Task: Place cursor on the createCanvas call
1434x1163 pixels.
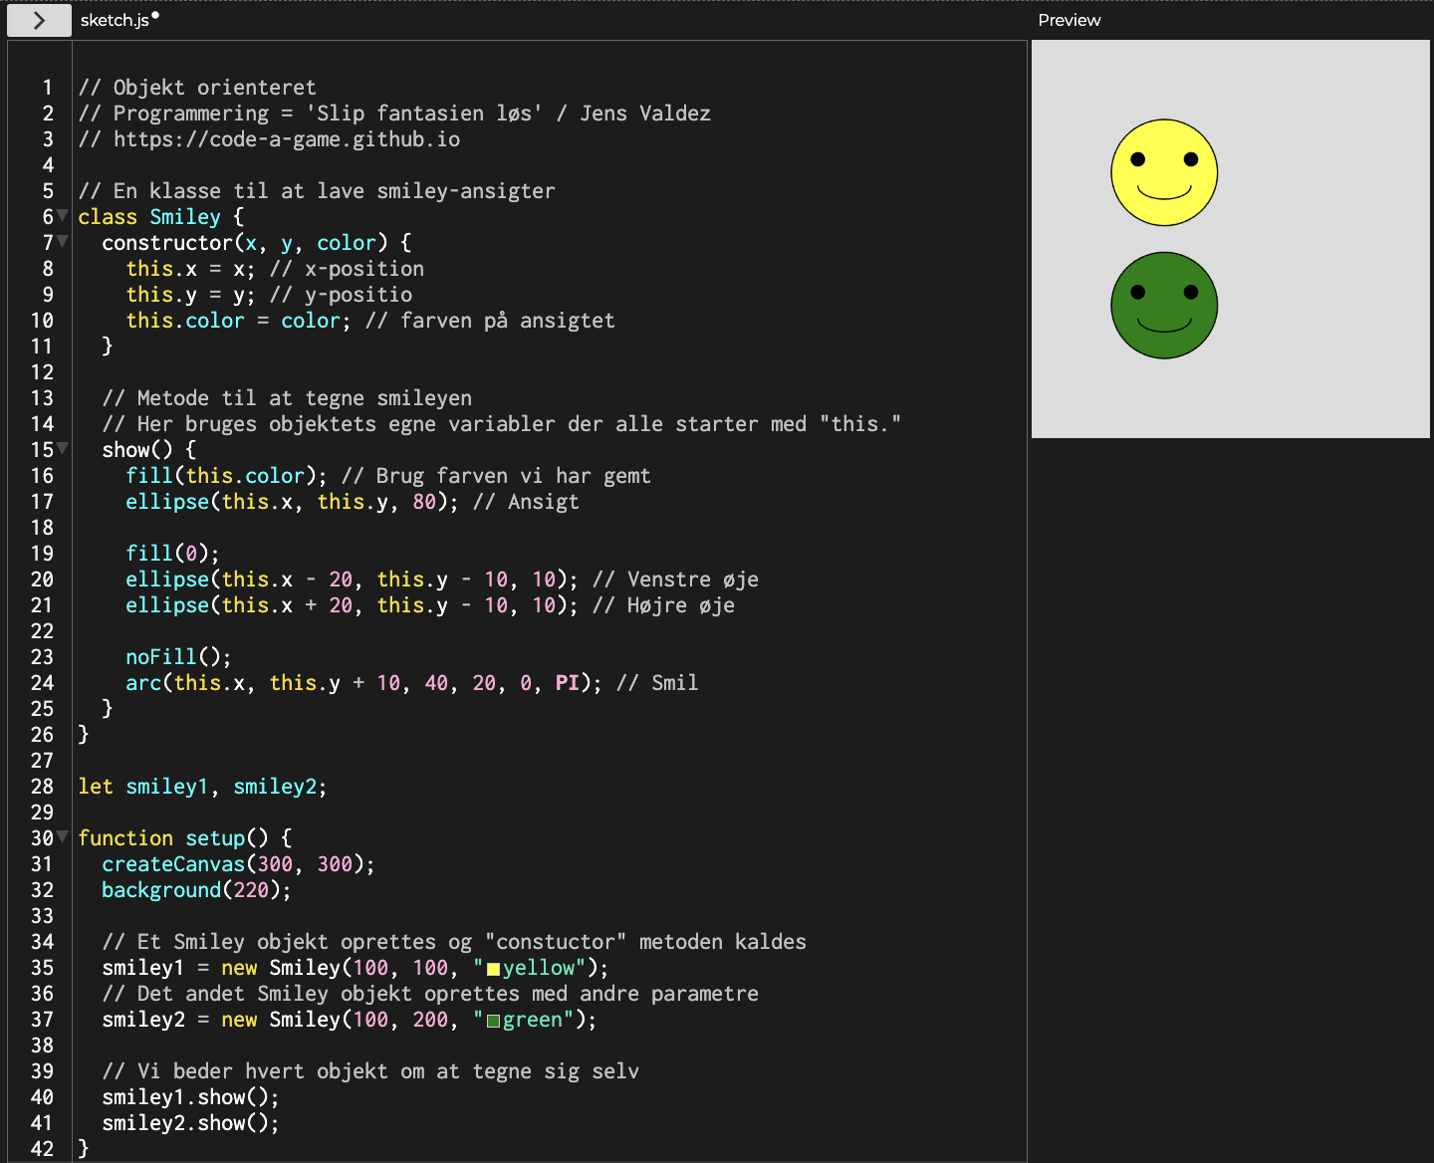Action: click(x=173, y=864)
